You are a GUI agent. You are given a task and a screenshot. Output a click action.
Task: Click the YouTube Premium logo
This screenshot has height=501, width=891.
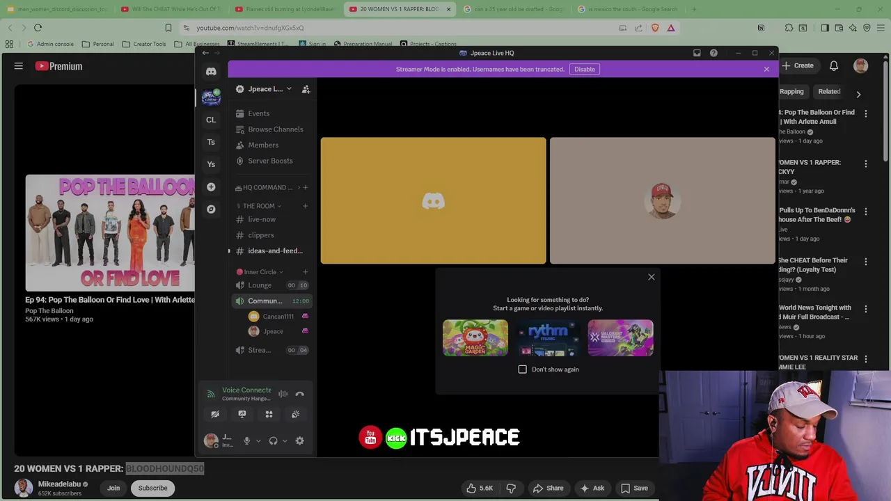pos(58,66)
